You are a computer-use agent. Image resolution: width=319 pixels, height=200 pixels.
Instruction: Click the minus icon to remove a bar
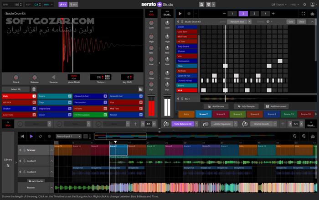click(x=224, y=14)
